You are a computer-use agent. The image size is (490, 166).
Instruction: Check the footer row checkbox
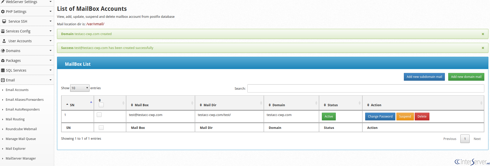click(x=101, y=128)
